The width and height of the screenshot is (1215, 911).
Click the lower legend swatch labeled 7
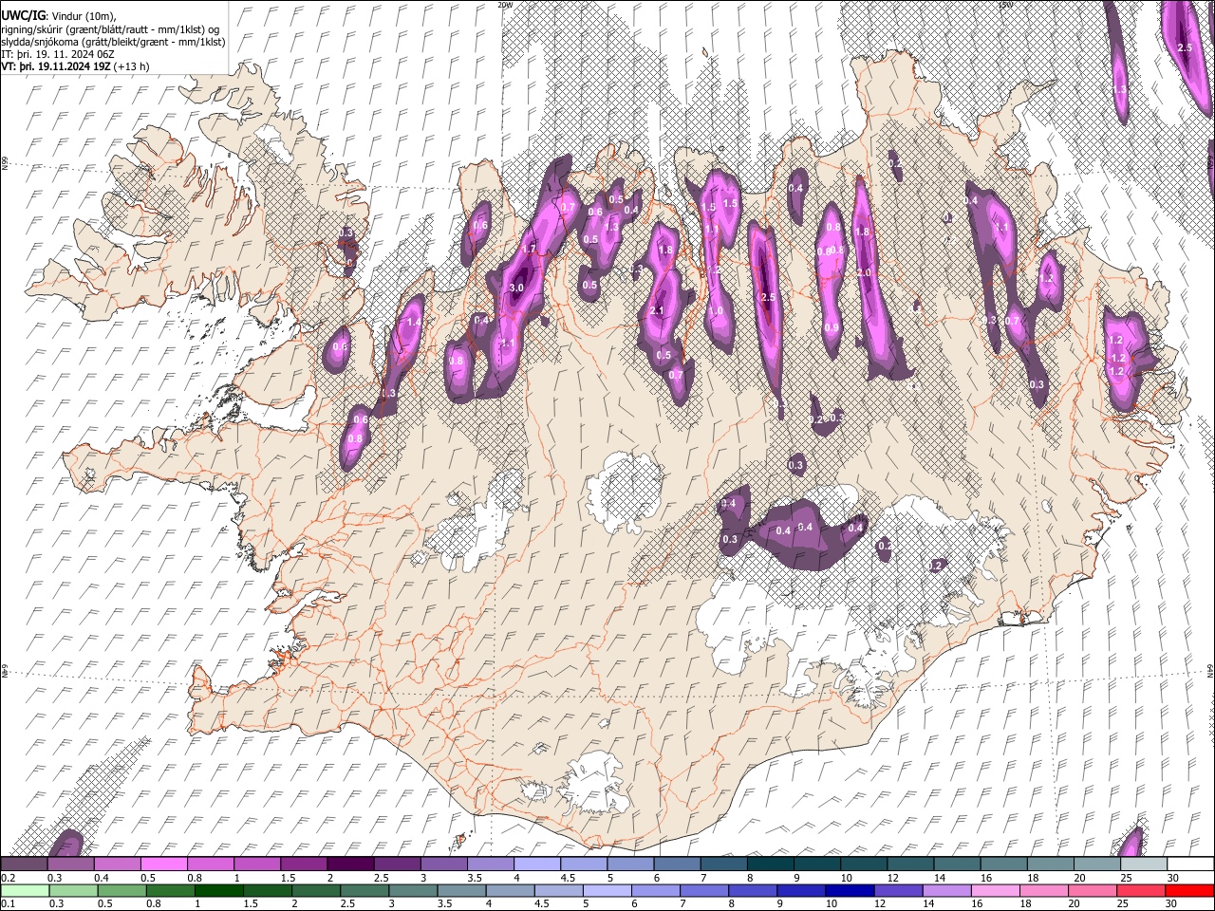click(703, 891)
